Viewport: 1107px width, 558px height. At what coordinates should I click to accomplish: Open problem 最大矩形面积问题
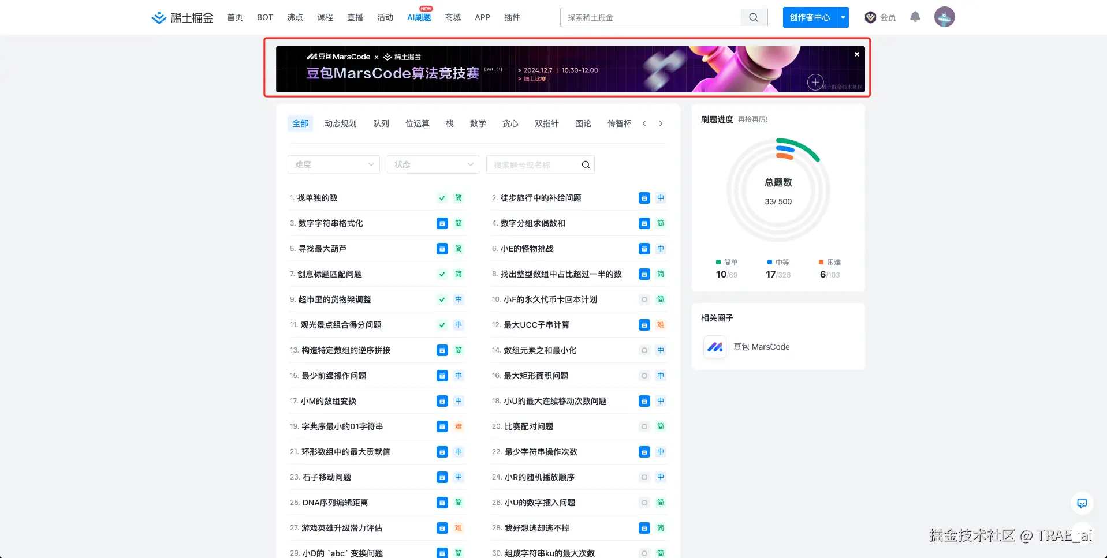[x=536, y=376]
